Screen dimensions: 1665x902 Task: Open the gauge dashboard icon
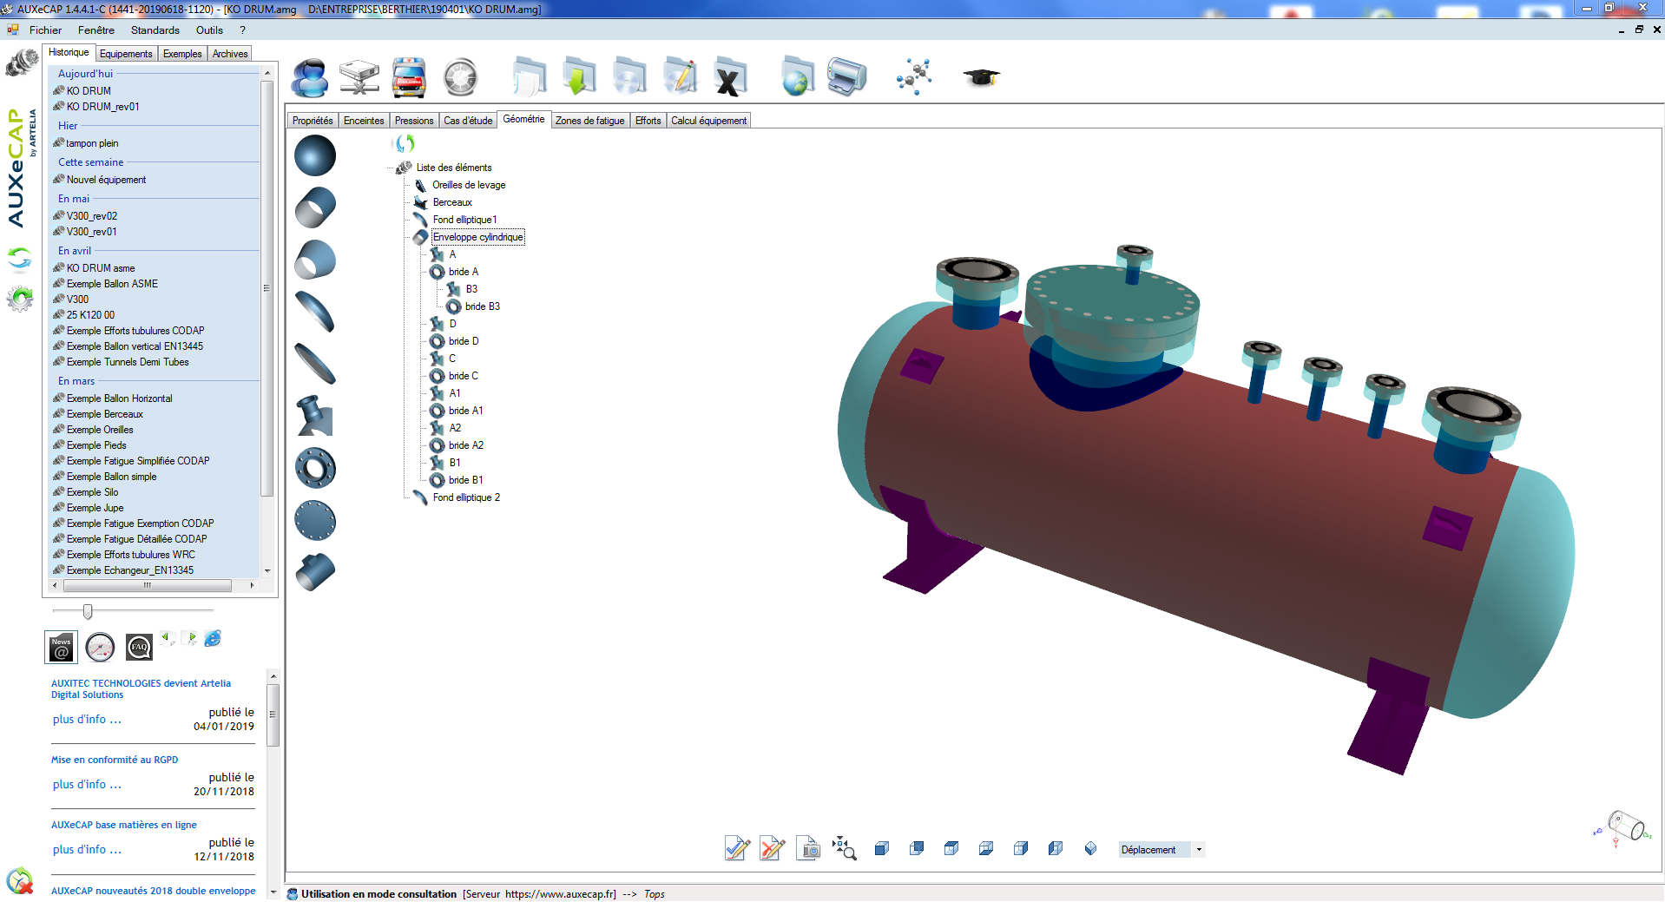[100, 648]
